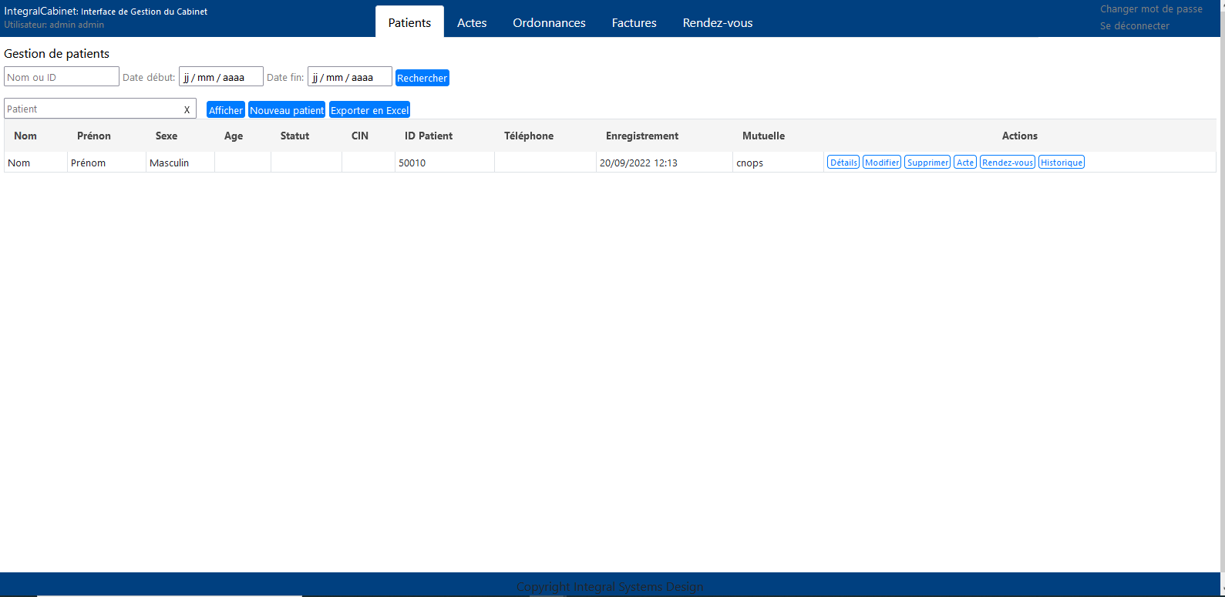Click Changer mot de passe link
1225x597 pixels.
tap(1151, 9)
